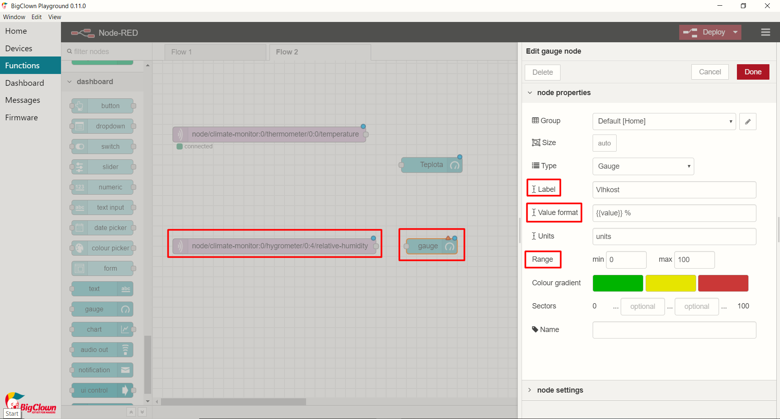
Task: Select the numeric node in the palette
Action: (x=102, y=187)
